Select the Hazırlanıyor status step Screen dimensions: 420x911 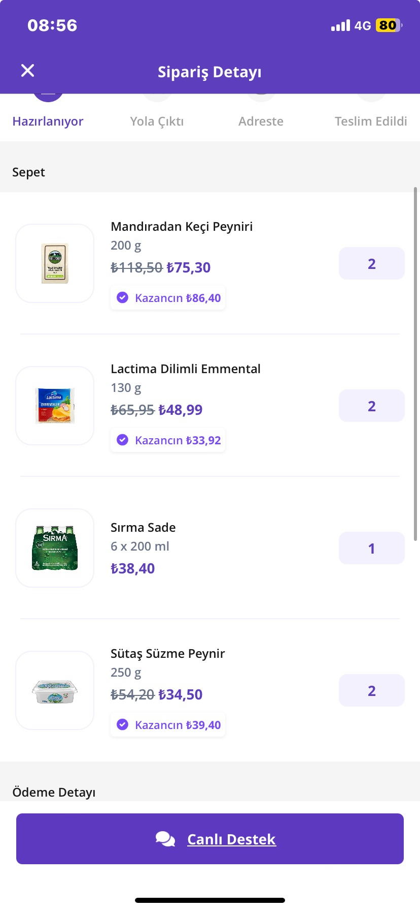coord(48,122)
